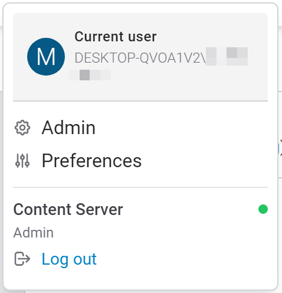Select the DESKTOP-QVOA1V2 username text
Screen dimensions: 282x293
[x=140, y=58]
